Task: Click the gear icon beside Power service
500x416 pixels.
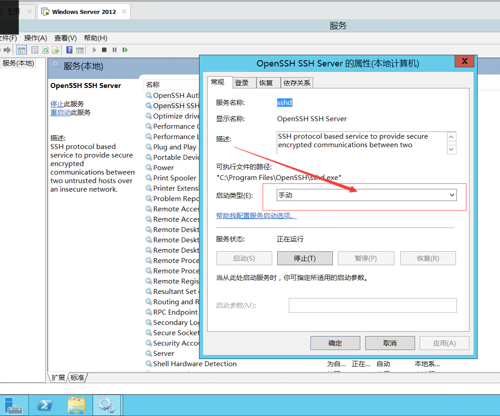Action: [148, 167]
